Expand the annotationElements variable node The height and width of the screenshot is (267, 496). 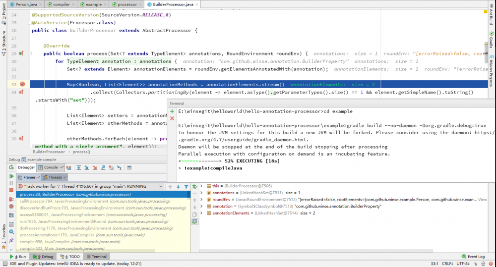coord(201,213)
